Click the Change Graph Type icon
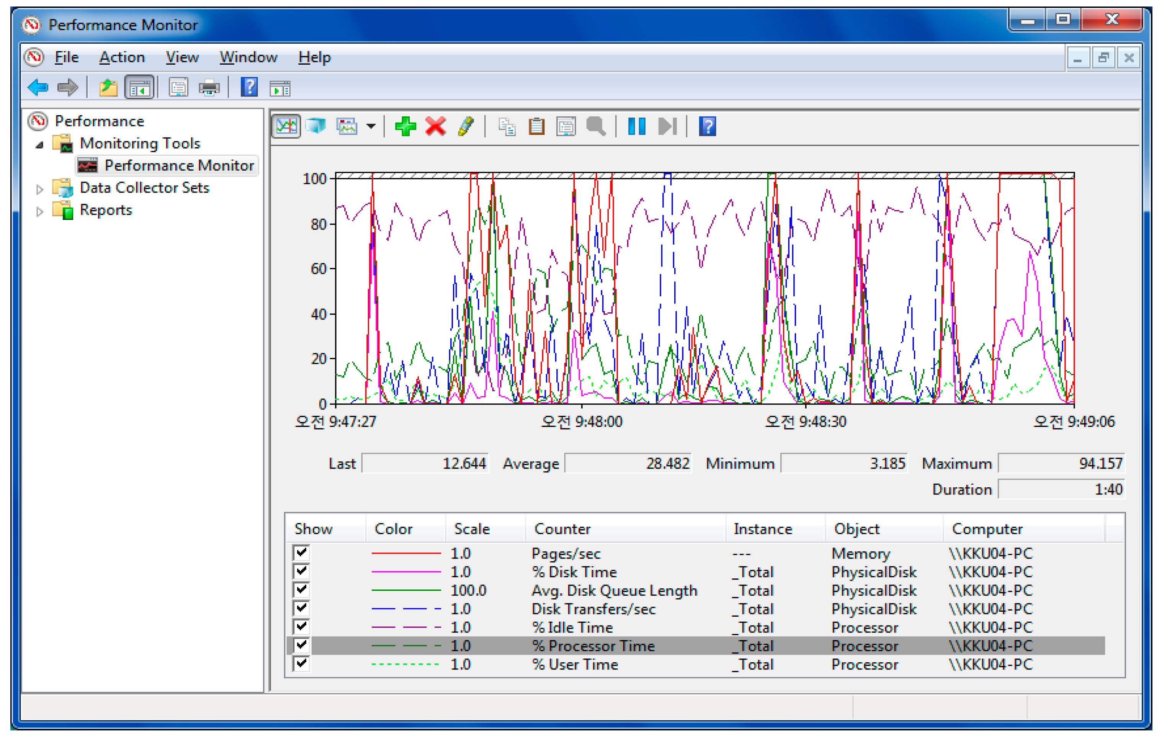The height and width of the screenshot is (735, 1162). point(347,126)
